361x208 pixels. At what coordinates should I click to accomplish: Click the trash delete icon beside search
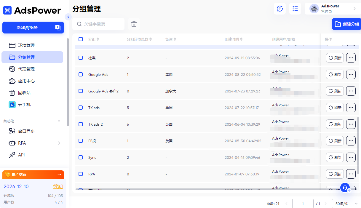(134, 24)
